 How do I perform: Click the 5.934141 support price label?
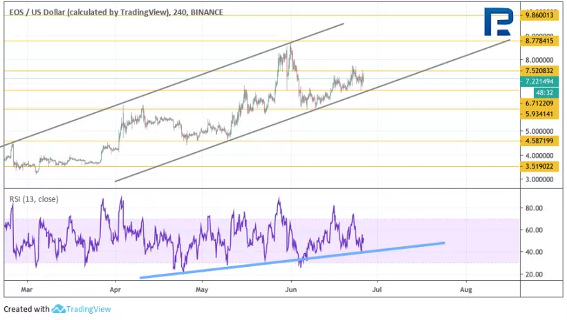tap(541, 113)
